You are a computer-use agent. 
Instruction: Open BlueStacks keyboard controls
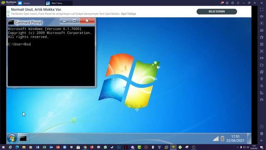tap(261, 30)
